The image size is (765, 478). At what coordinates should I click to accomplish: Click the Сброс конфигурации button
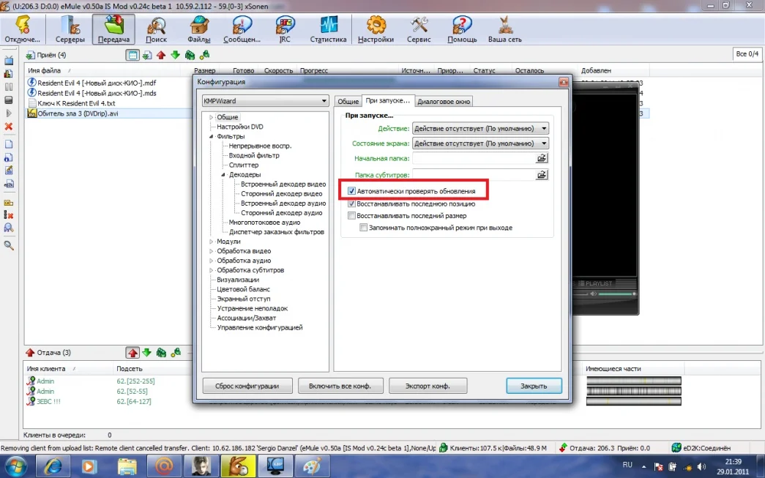(x=247, y=386)
